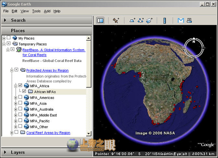
Task: Expand the MPA_Americas tree node
Action: click(x=16, y=98)
